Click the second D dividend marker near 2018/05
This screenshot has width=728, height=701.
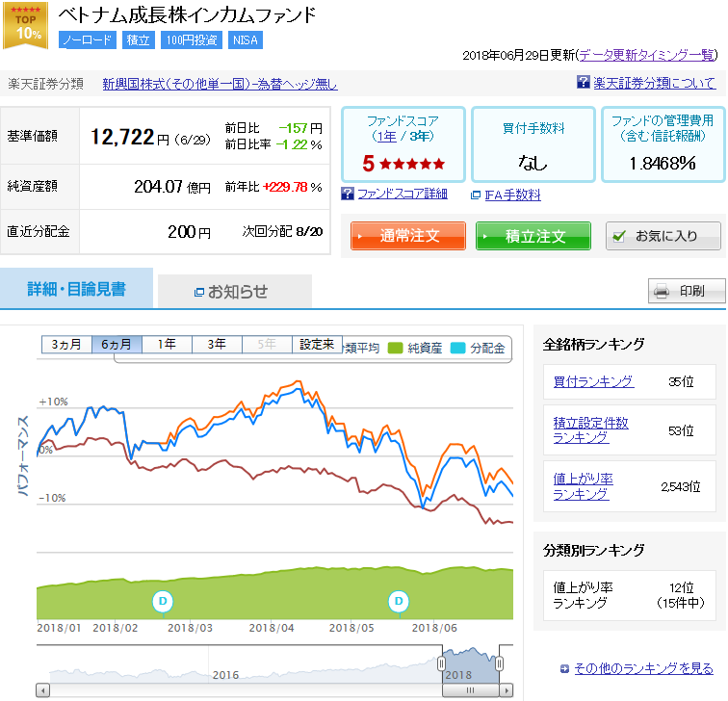(x=399, y=601)
